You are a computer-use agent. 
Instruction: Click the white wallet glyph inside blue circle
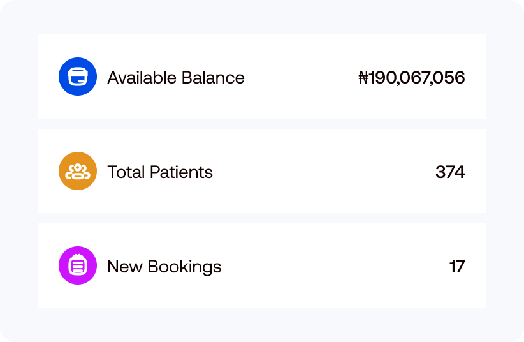coord(78,77)
